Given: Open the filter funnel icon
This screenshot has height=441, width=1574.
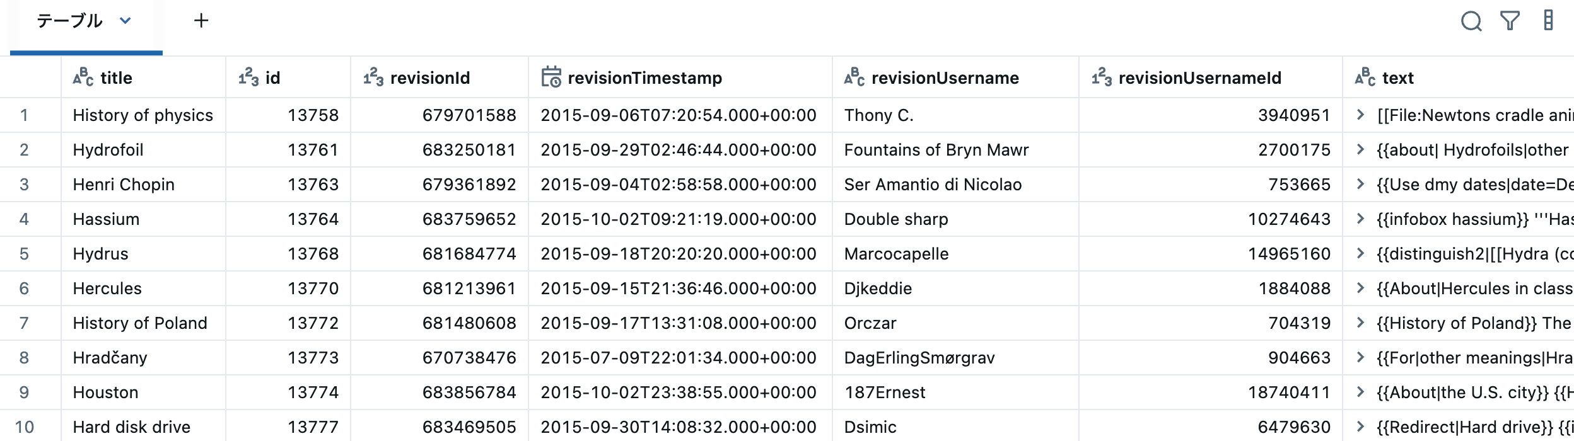Looking at the screenshot, I should (1510, 21).
